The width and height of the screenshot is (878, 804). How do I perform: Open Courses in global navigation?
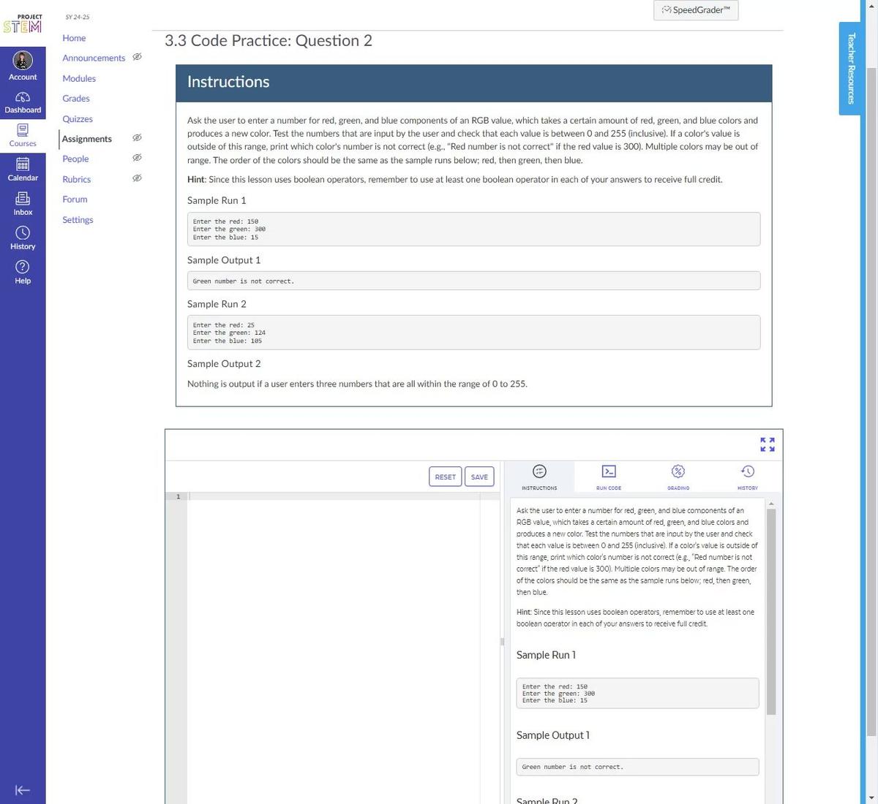point(23,136)
